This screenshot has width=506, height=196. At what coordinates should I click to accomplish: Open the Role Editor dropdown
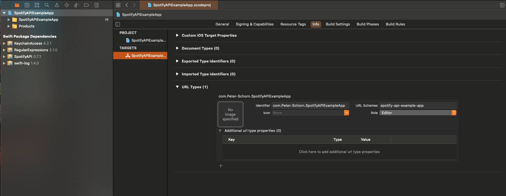tap(418, 113)
